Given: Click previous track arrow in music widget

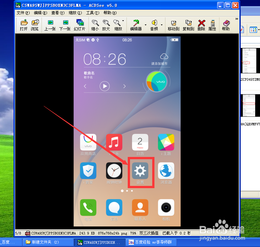Looking at the screenshot, I should coord(85,86).
